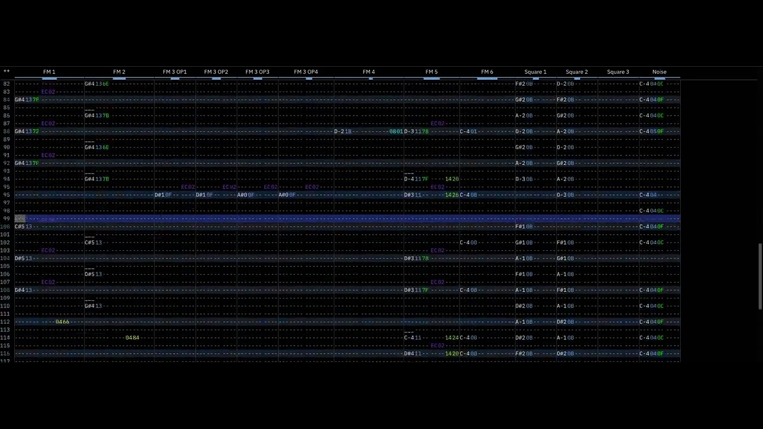Image resolution: width=763 pixels, height=429 pixels.
Task: Click the FM 6 channel name
Action: [x=487, y=72]
